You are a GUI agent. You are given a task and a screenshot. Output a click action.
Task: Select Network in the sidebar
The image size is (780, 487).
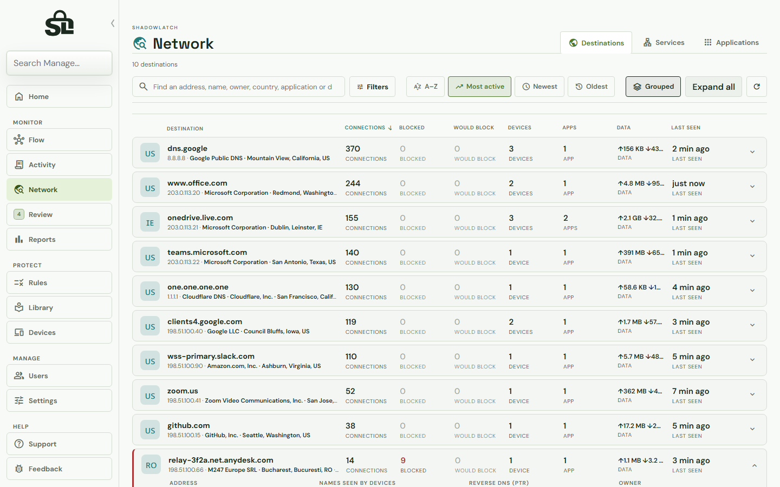pos(59,189)
